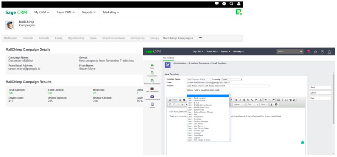Apply subscript formatting in the editor

pos(252,100)
